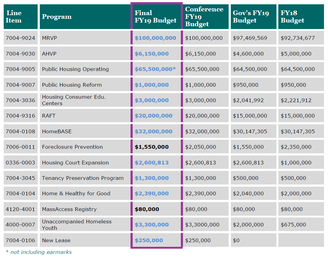Select the Foreclosure Prevention program cell
Image resolution: width=328 pixels, height=257 pixels.
pyautogui.click(x=72, y=147)
